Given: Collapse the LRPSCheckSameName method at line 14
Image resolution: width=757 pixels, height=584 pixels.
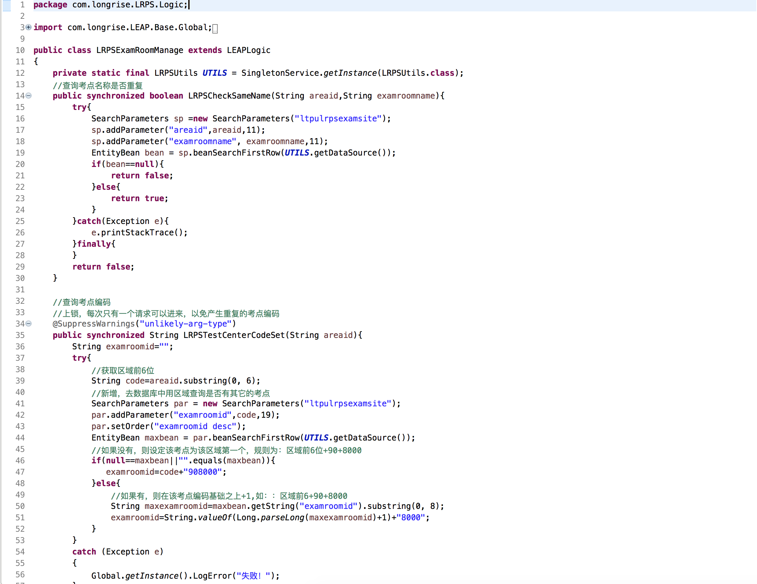Looking at the screenshot, I should click(x=29, y=96).
